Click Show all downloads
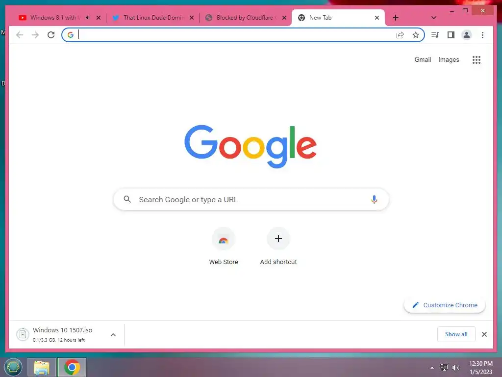Image resolution: width=502 pixels, height=377 pixels. 456,334
